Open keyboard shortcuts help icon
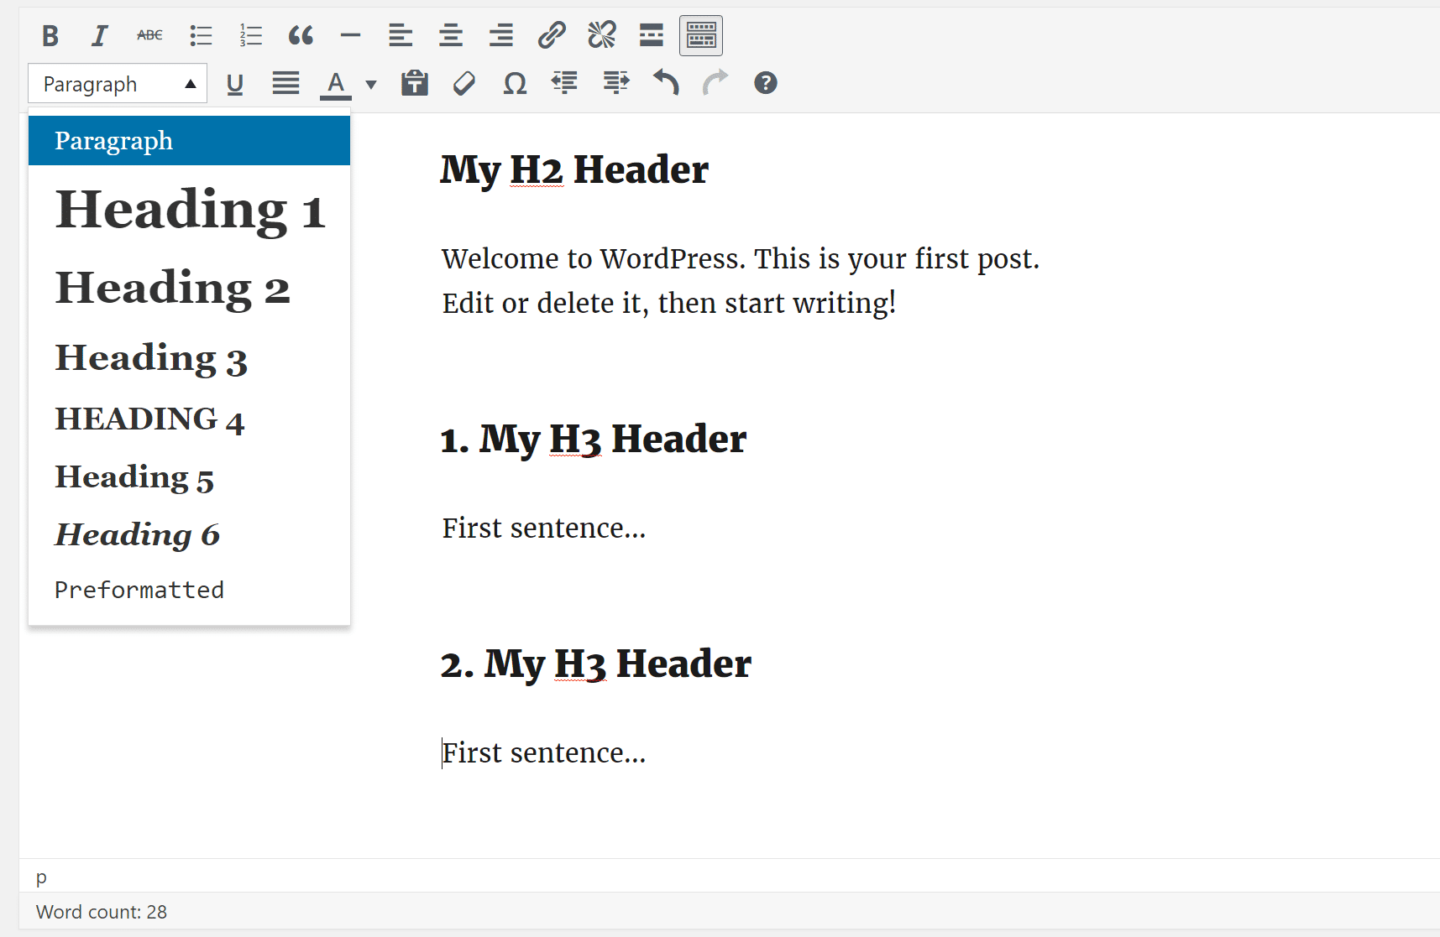Screen dimensions: 1440x937 tap(766, 83)
